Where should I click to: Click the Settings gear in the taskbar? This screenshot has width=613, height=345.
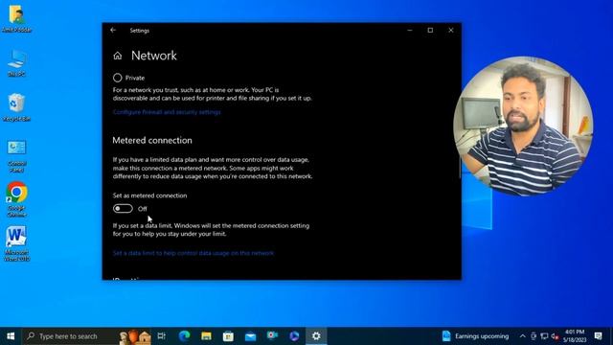click(x=316, y=336)
